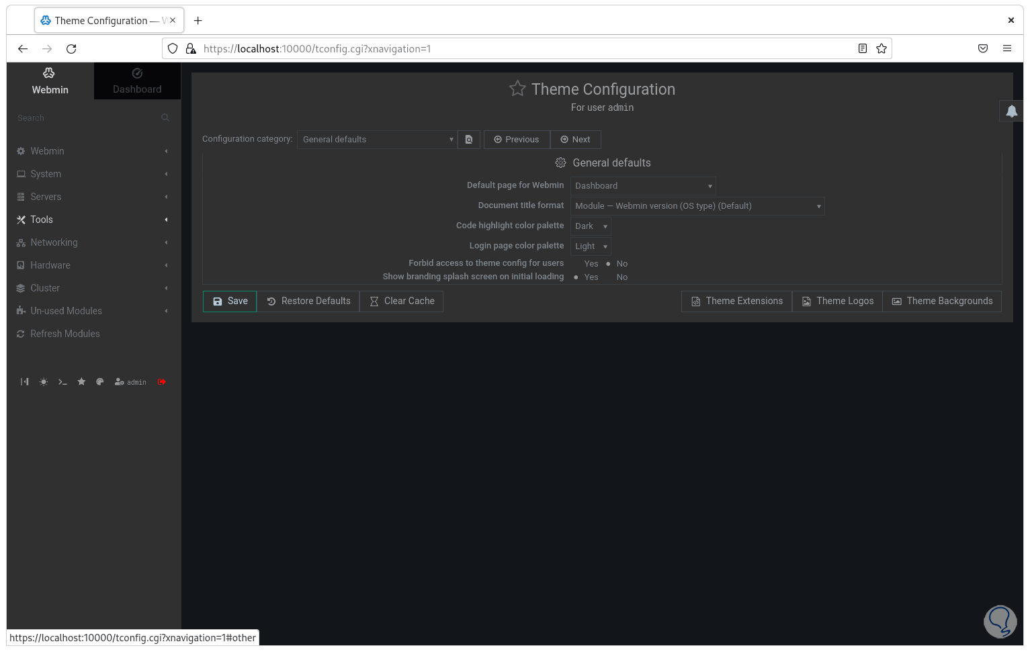This screenshot has width=1030, height=652.
Task: Go back in browser history
Action: pos(23,48)
